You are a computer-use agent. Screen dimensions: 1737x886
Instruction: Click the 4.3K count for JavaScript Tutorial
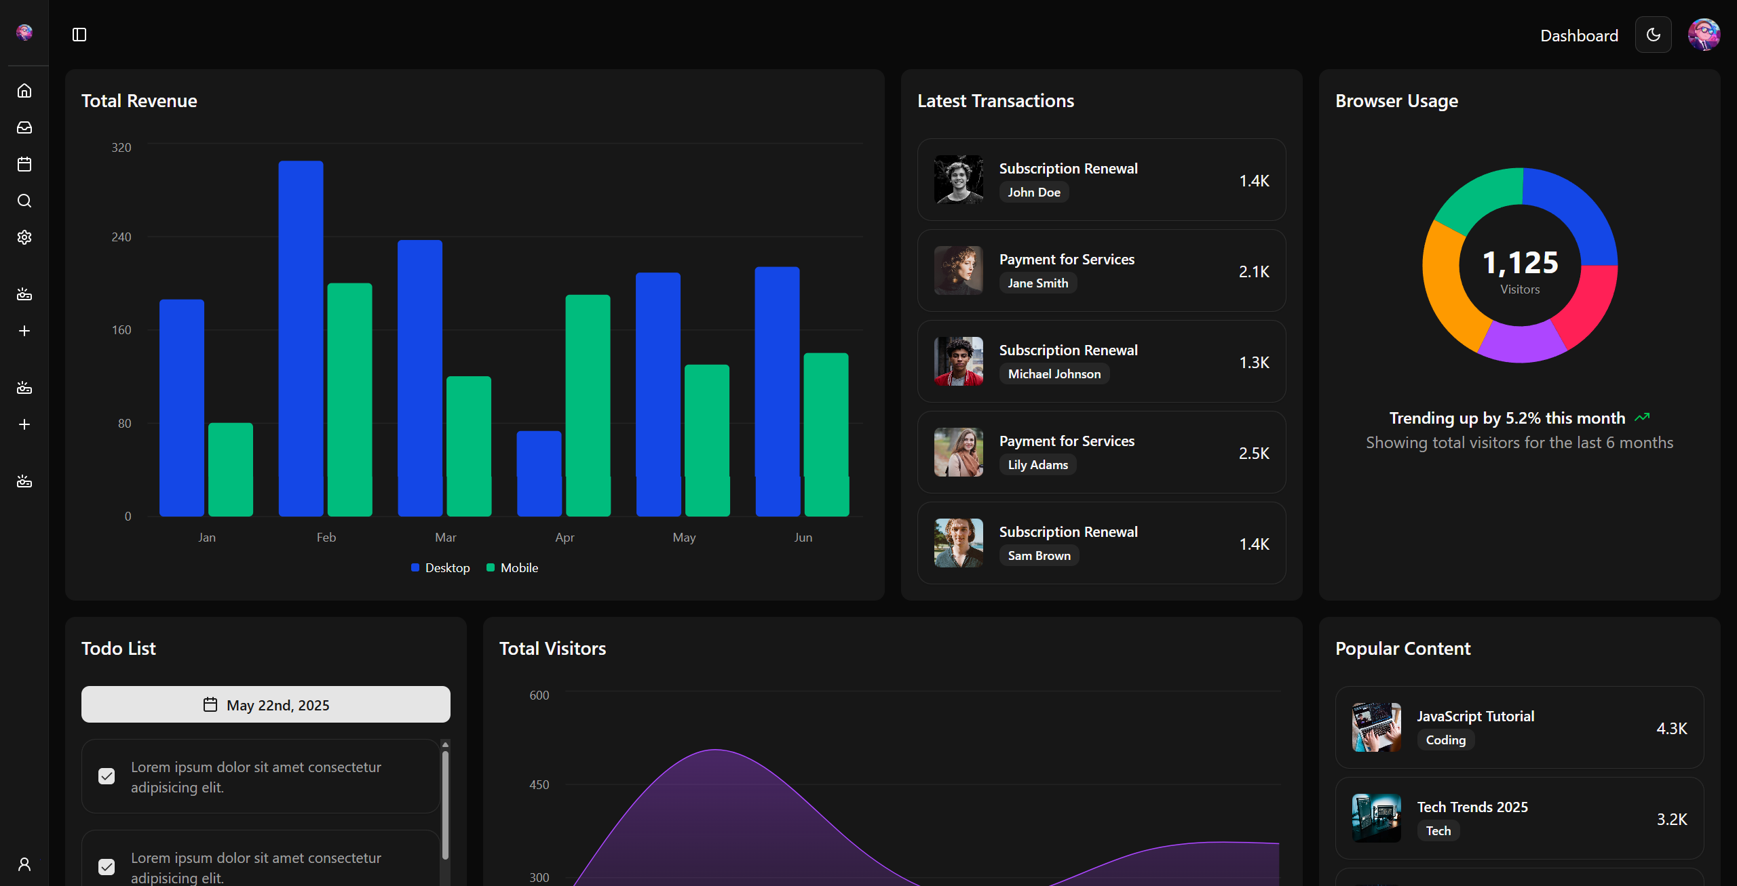[1672, 728]
